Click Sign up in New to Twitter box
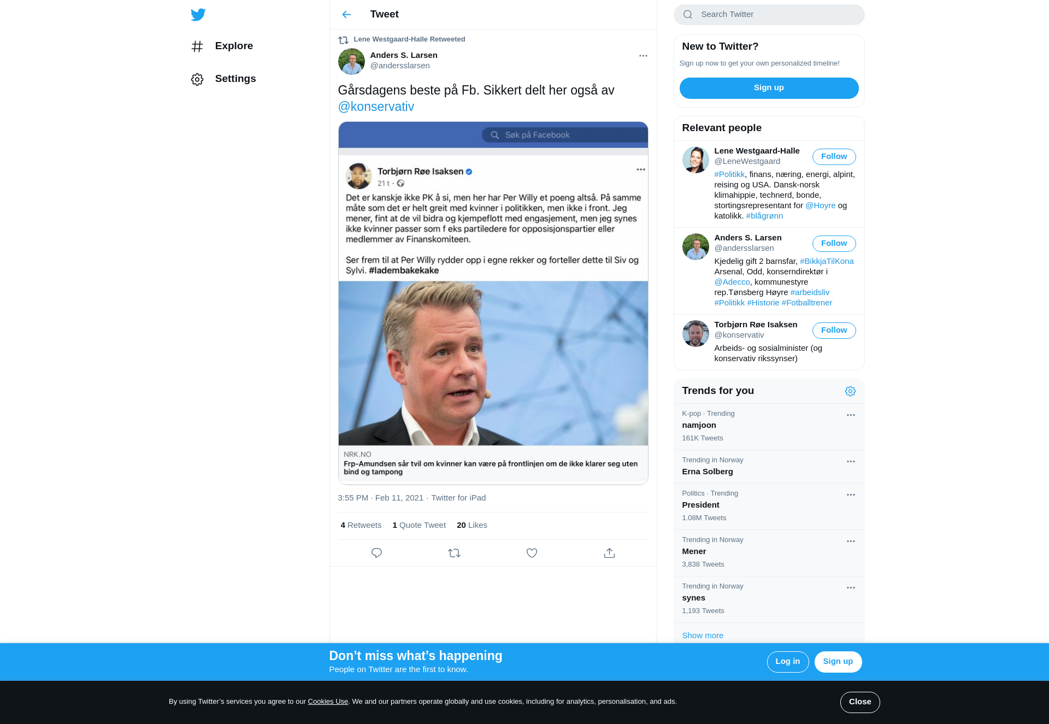The width and height of the screenshot is (1049, 724). [x=769, y=88]
